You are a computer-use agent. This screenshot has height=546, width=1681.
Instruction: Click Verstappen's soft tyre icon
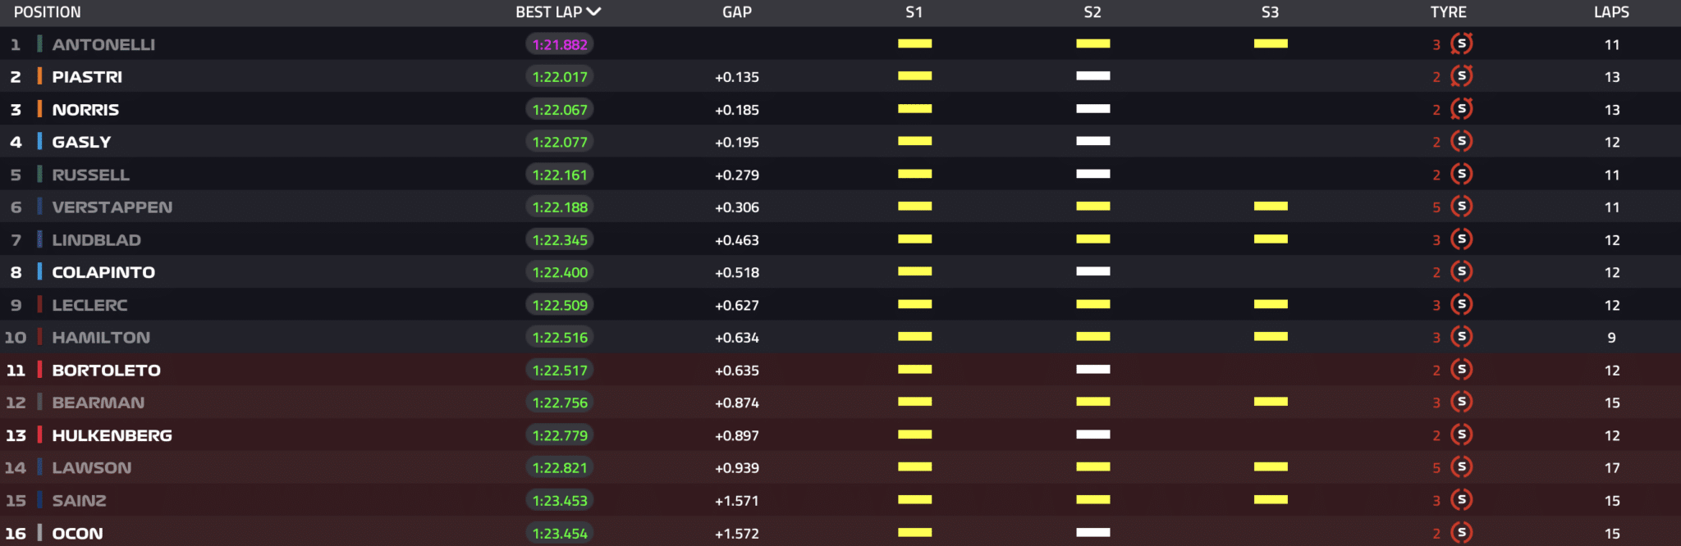[x=1462, y=207]
